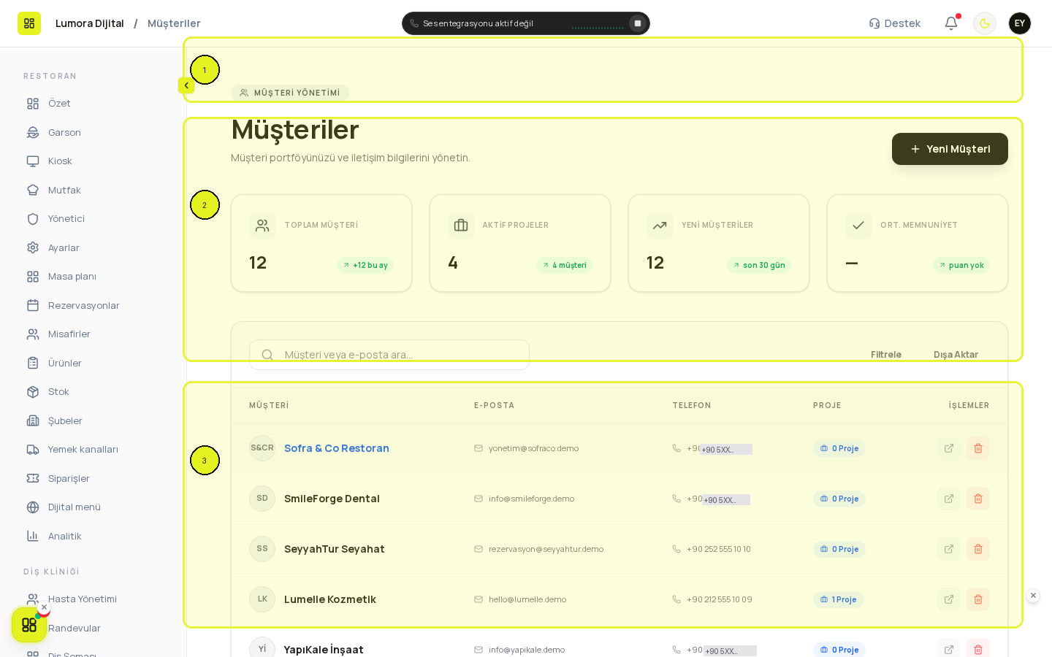
Task: Click the Lumora Dijital logo icon
Action: pyautogui.click(x=29, y=23)
